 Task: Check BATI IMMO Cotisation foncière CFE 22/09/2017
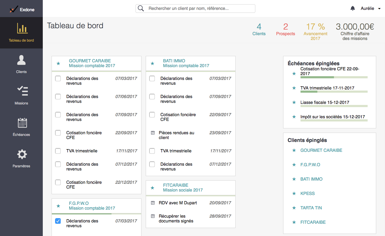click(152, 115)
